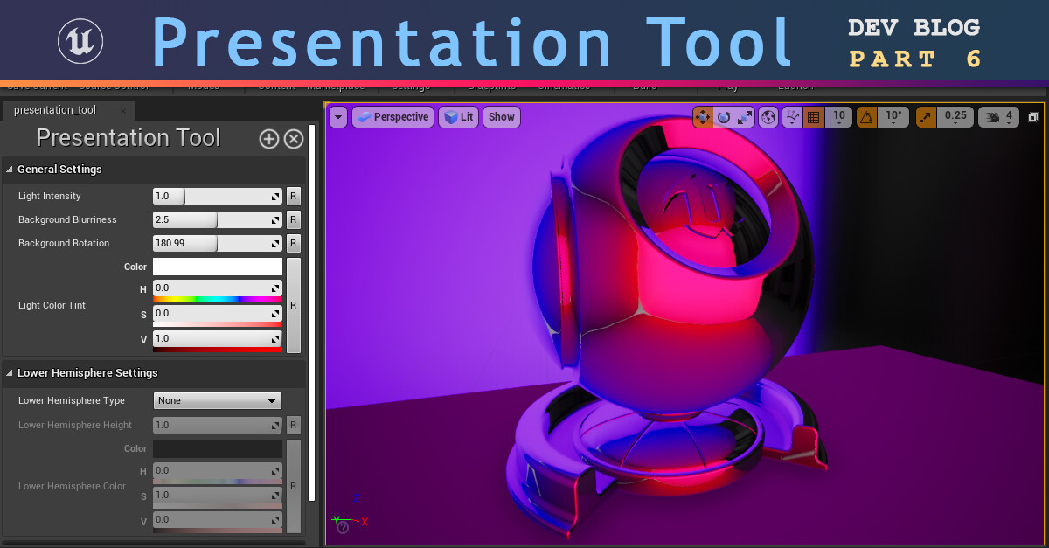The image size is (1049, 548).
Task: Collapse the General Settings section
Action: [x=9, y=169]
